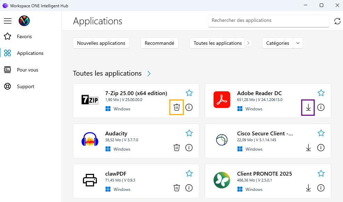The width and height of the screenshot is (343, 202).
Task: Click the Favoris star icon in sidebar
Action: point(7,36)
